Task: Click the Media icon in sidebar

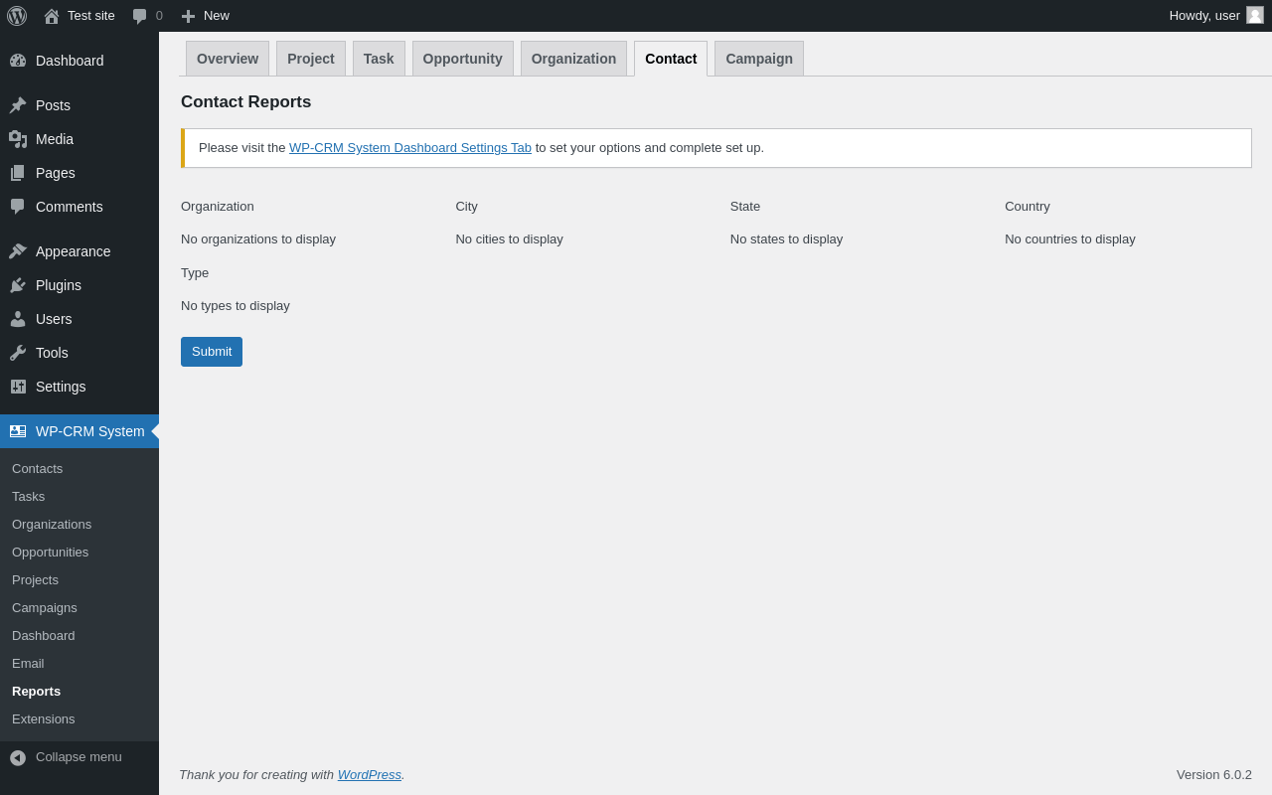Action: [18, 139]
